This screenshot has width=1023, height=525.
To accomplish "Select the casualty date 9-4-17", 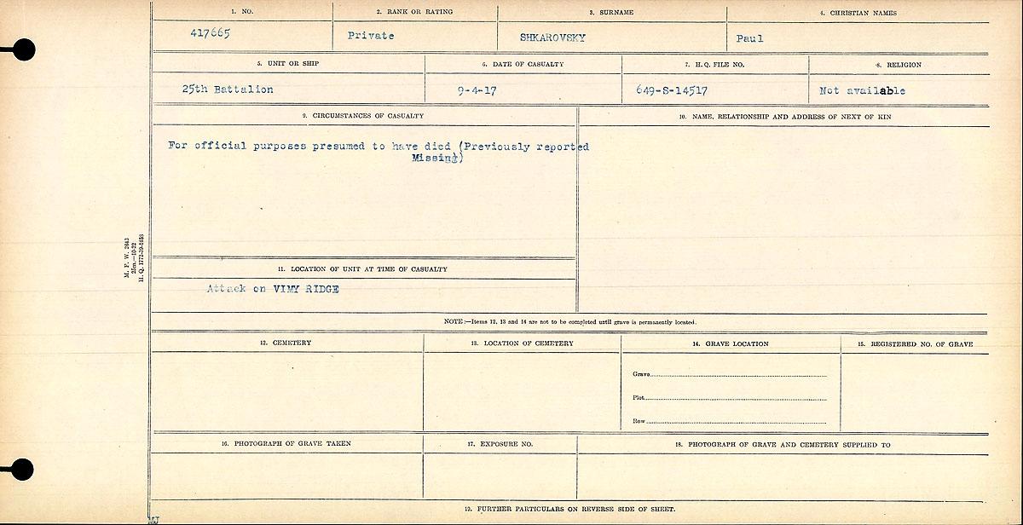I will pos(477,89).
